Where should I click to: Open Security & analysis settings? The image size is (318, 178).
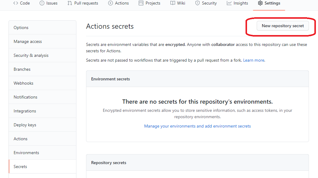(31, 55)
